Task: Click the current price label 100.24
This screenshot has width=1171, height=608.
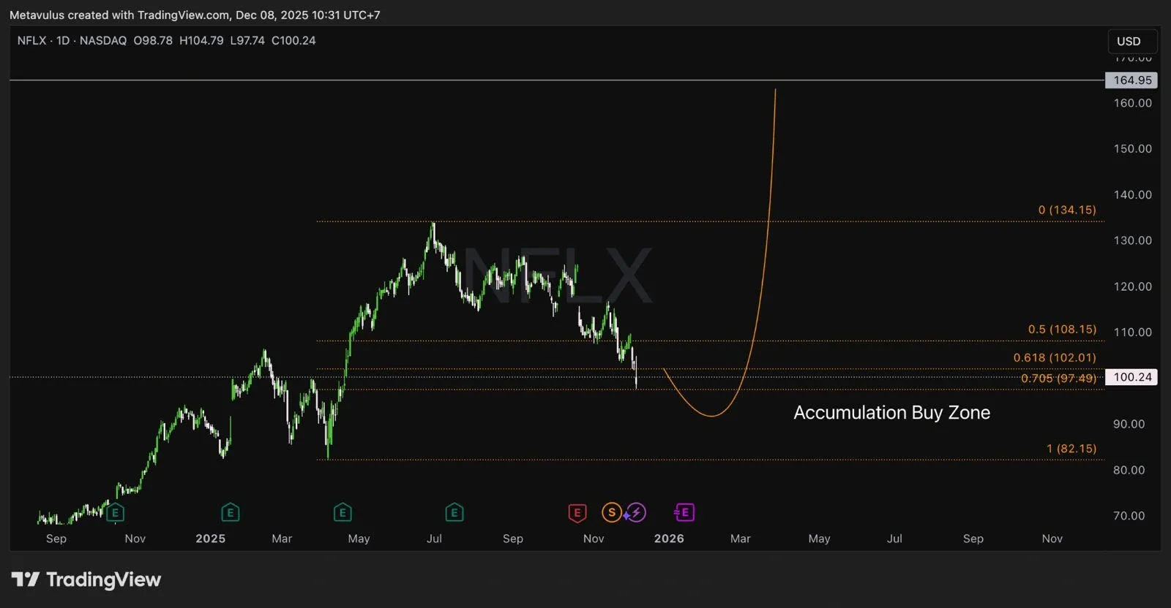Action: click(1131, 378)
